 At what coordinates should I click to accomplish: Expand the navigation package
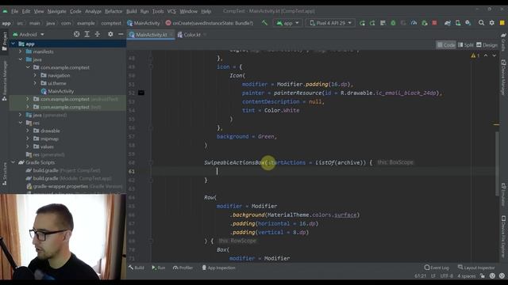click(35, 75)
